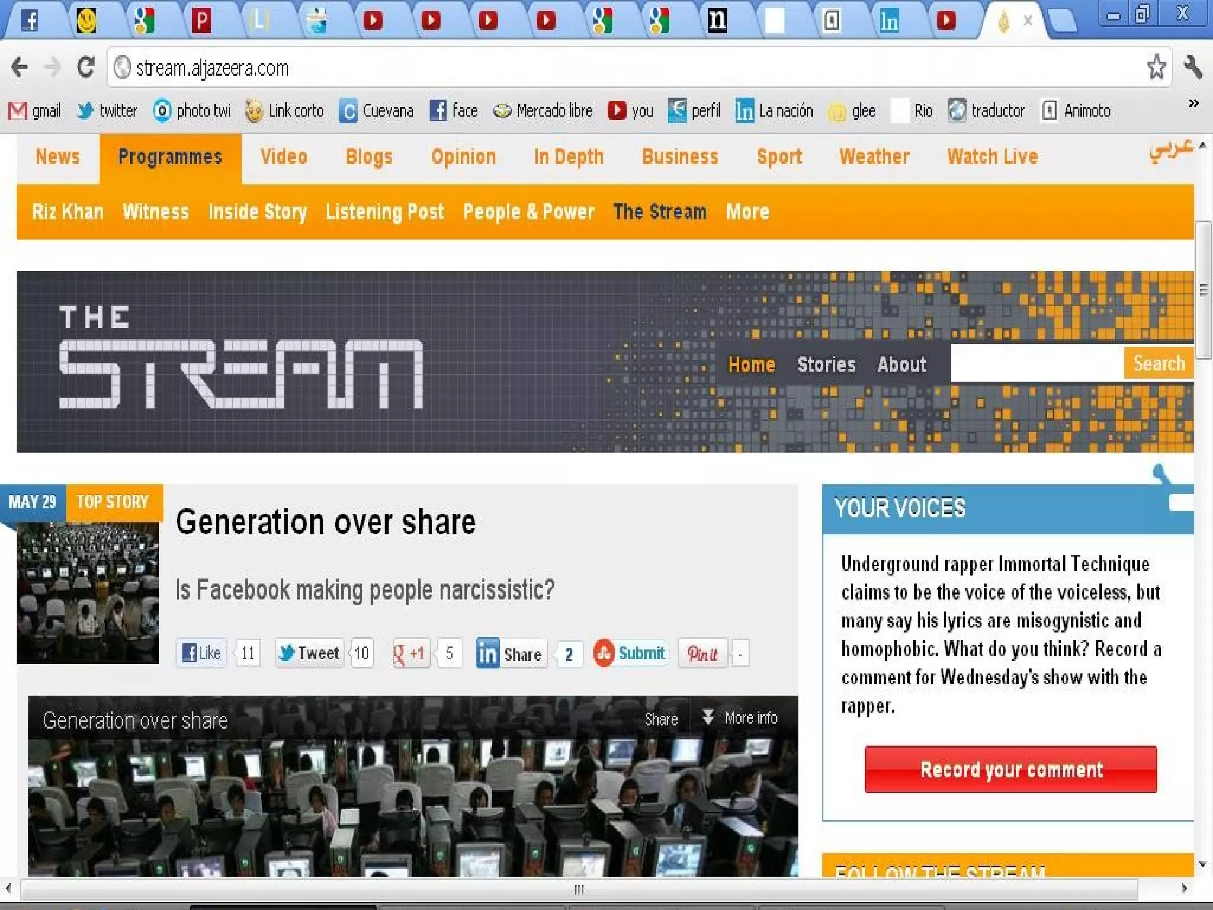Open the Sport section
Image resolution: width=1213 pixels, height=910 pixels.
tap(779, 156)
